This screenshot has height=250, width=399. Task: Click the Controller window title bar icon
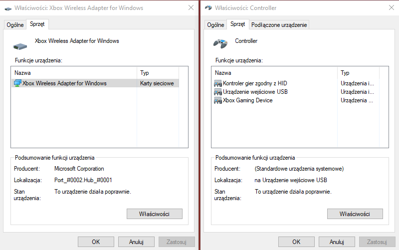click(x=208, y=8)
